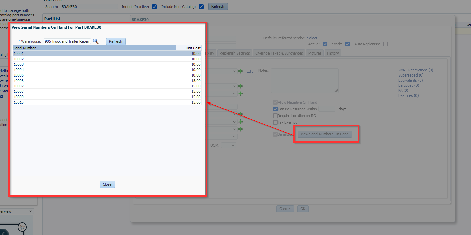The height and width of the screenshot is (235, 471).
Task: Switch to the Replenish Settings tab
Action: tap(235, 53)
